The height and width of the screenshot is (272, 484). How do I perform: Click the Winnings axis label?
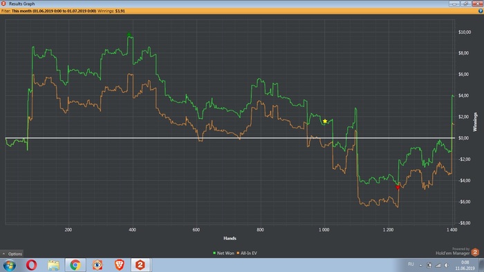pos(475,122)
